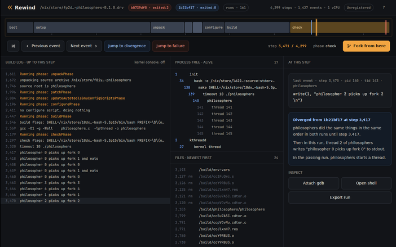Click Open shell button

tap(366, 183)
